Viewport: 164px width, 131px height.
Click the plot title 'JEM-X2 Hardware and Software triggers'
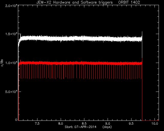[x=75, y=2]
